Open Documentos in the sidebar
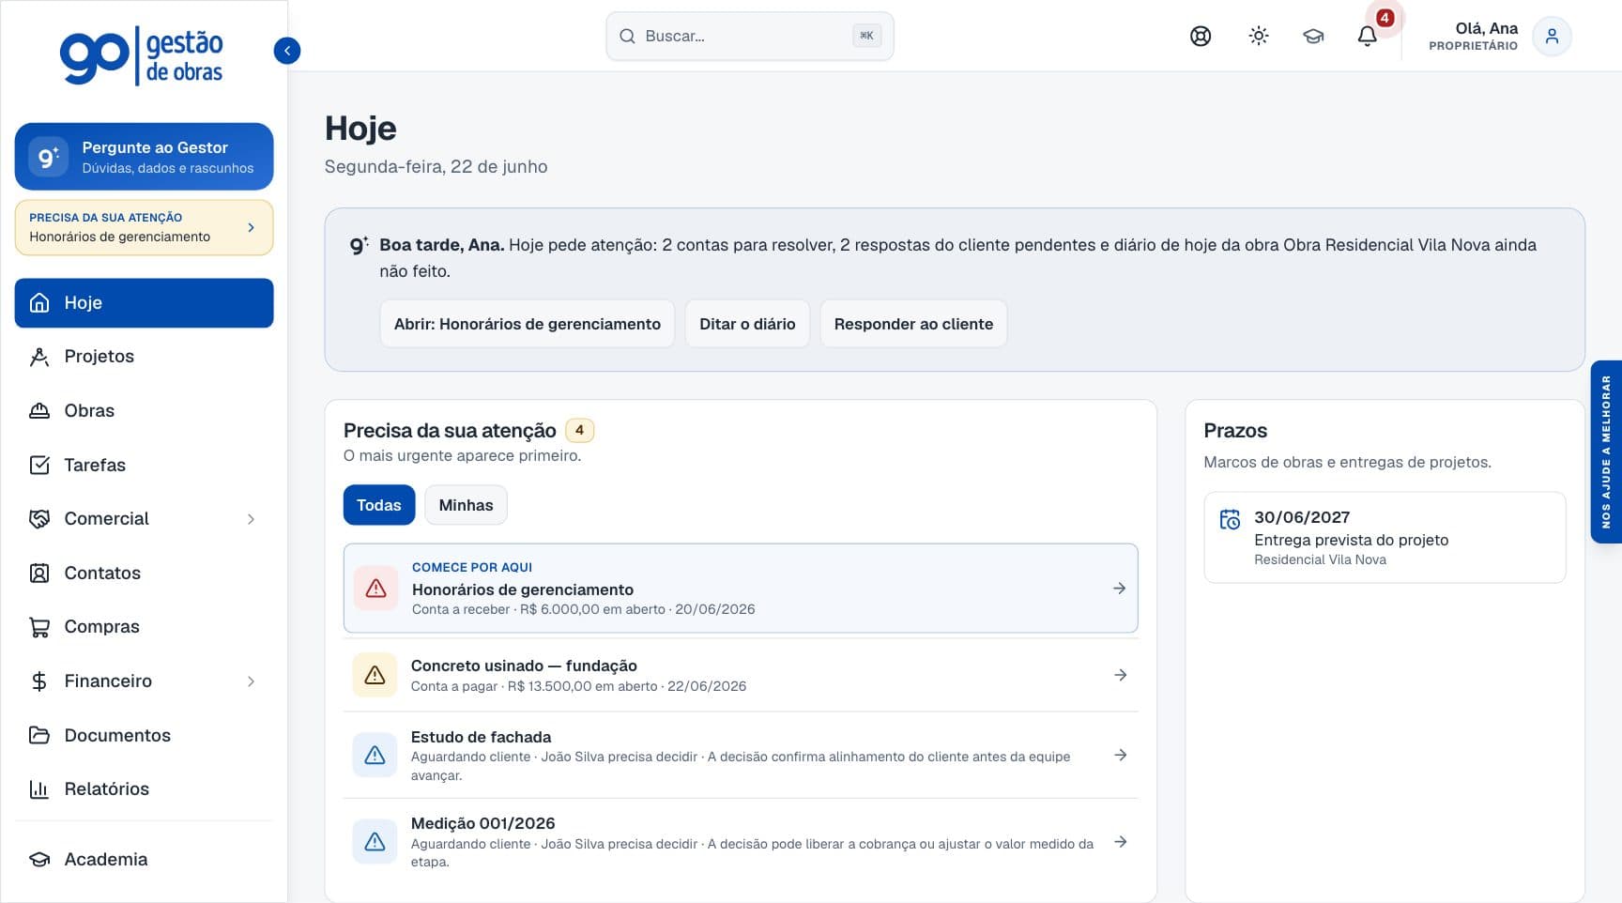Screen dimensions: 1622x903 (144, 735)
